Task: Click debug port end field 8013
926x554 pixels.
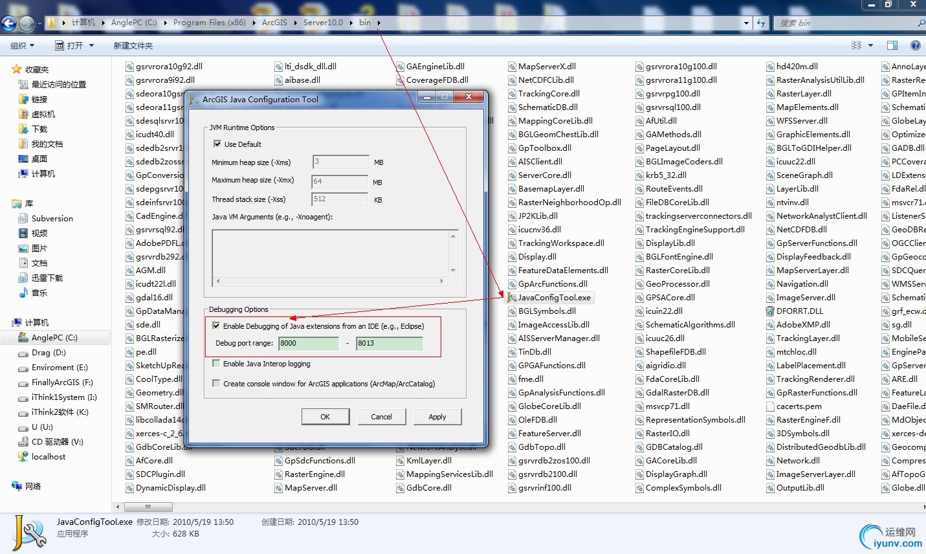Action: (390, 344)
